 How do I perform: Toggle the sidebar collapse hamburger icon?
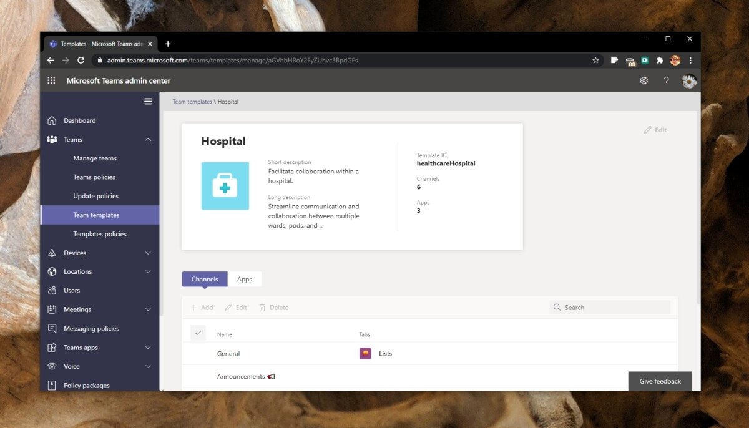coord(148,101)
